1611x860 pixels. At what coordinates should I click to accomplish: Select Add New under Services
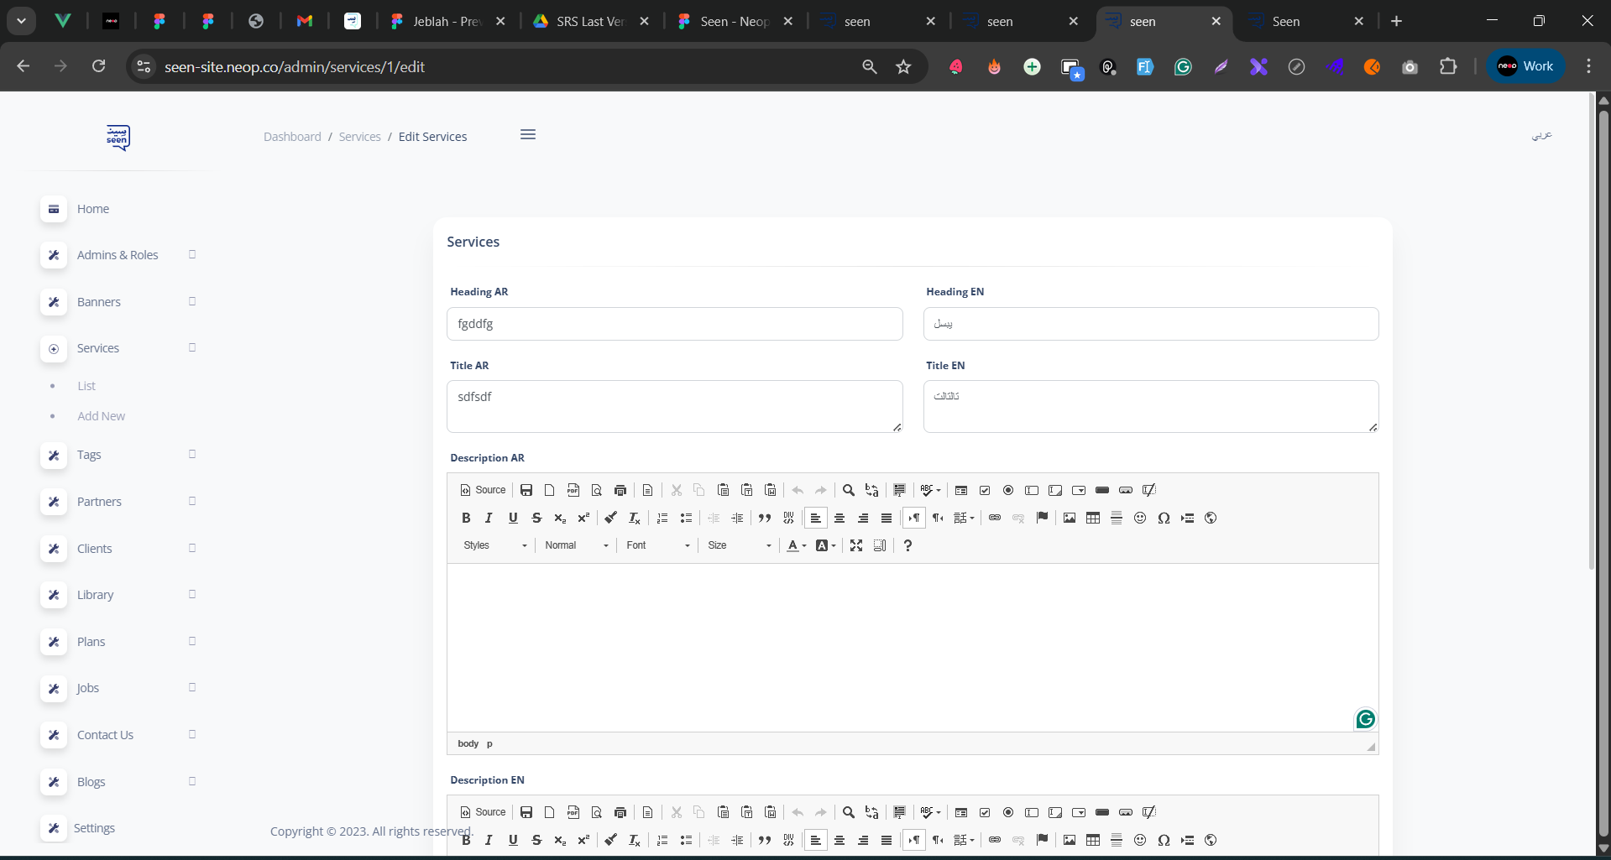[x=101, y=416]
